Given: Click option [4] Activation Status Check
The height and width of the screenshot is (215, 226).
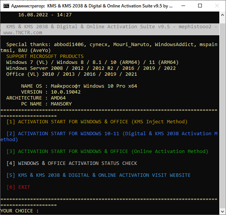Looking at the screenshot, I should click(72, 163).
